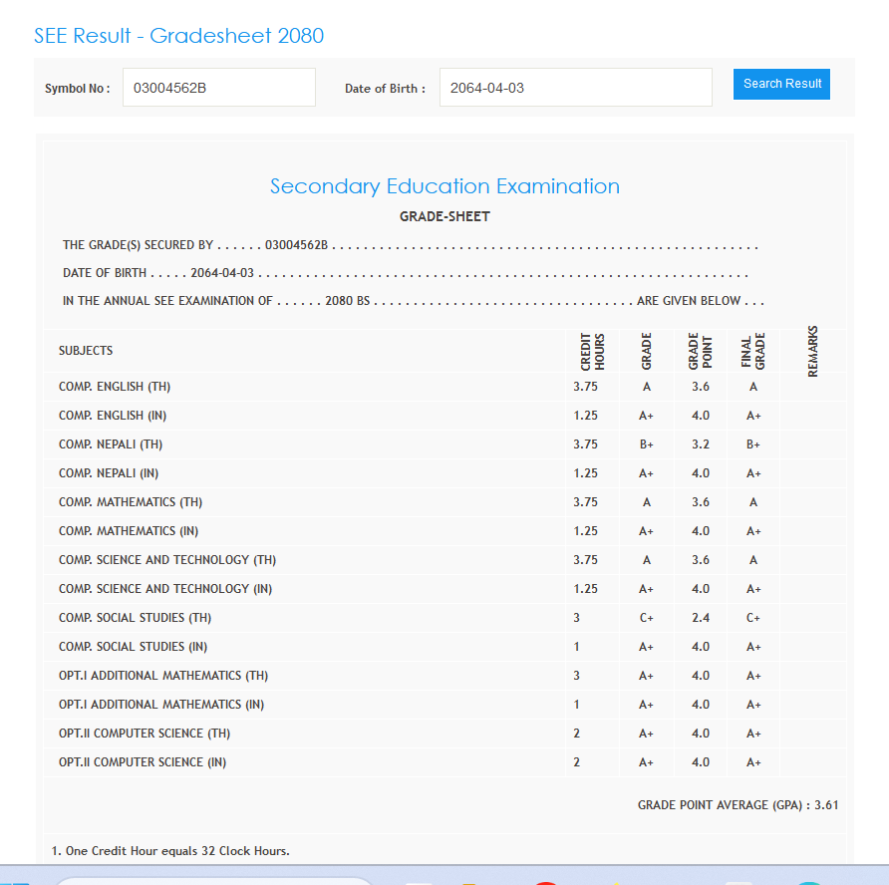Click the REMARKS column header
Image resolution: width=889 pixels, height=885 pixels.
[x=812, y=351]
